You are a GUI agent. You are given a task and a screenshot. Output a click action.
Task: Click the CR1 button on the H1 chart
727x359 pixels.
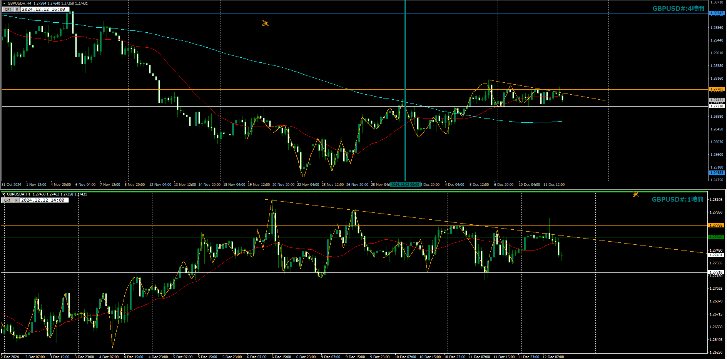[7, 200]
